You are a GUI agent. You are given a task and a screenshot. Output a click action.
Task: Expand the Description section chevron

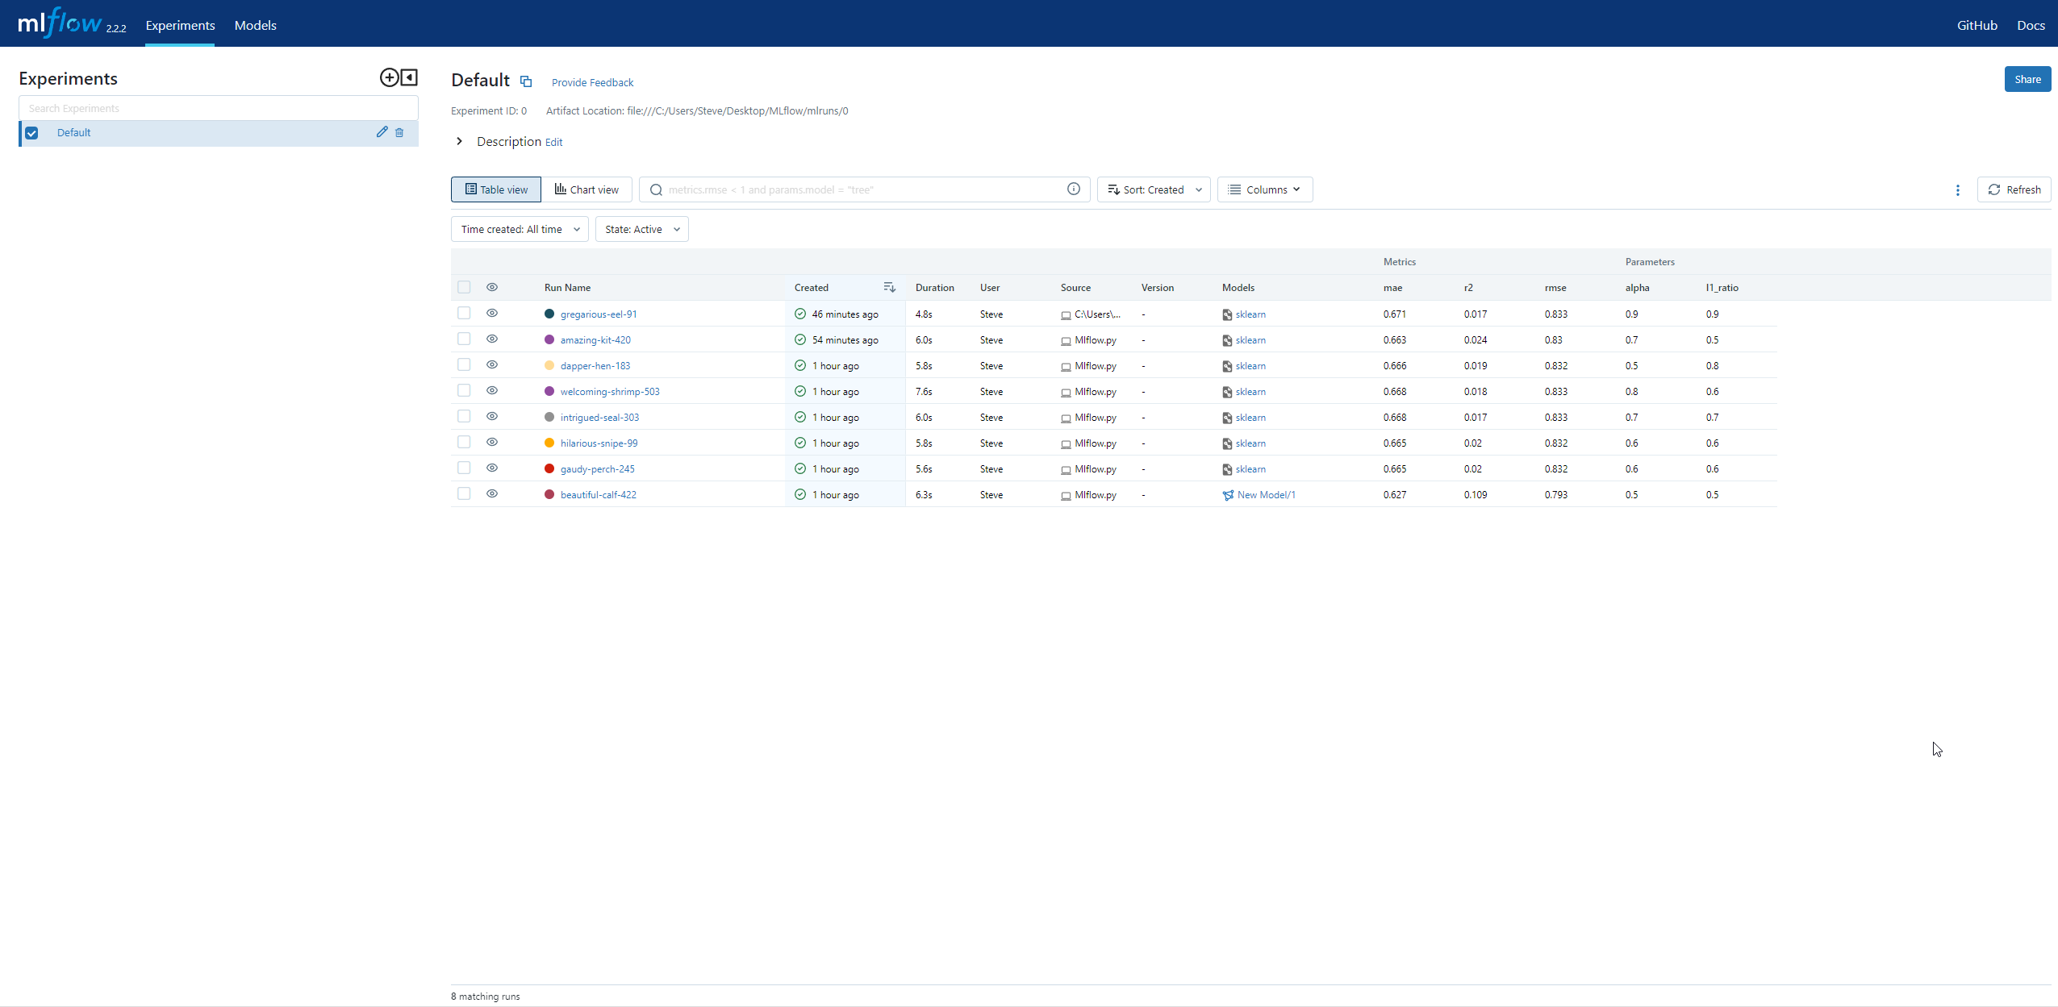(459, 141)
